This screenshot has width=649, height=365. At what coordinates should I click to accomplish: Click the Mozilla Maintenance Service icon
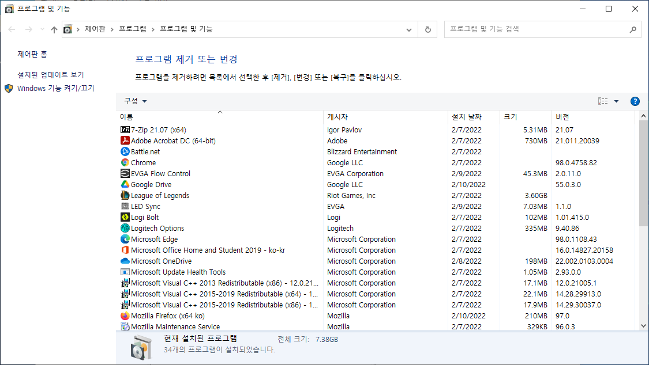pos(125,326)
